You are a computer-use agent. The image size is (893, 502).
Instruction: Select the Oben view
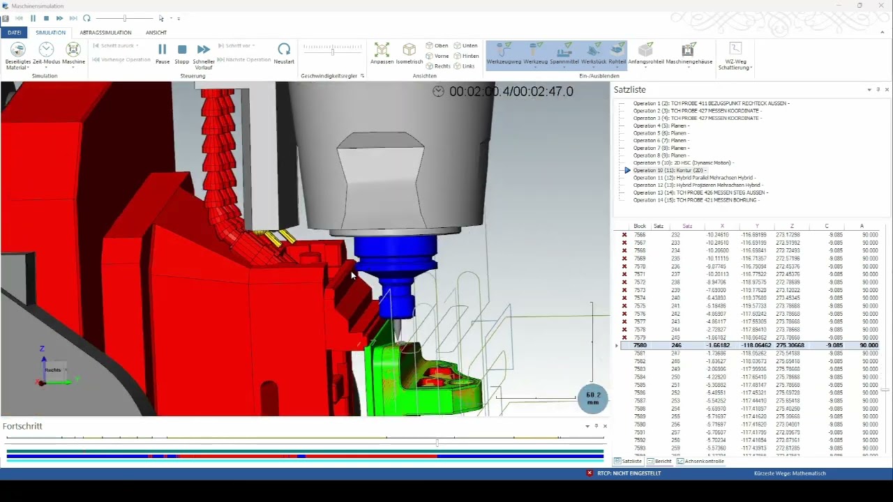click(437, 45)
